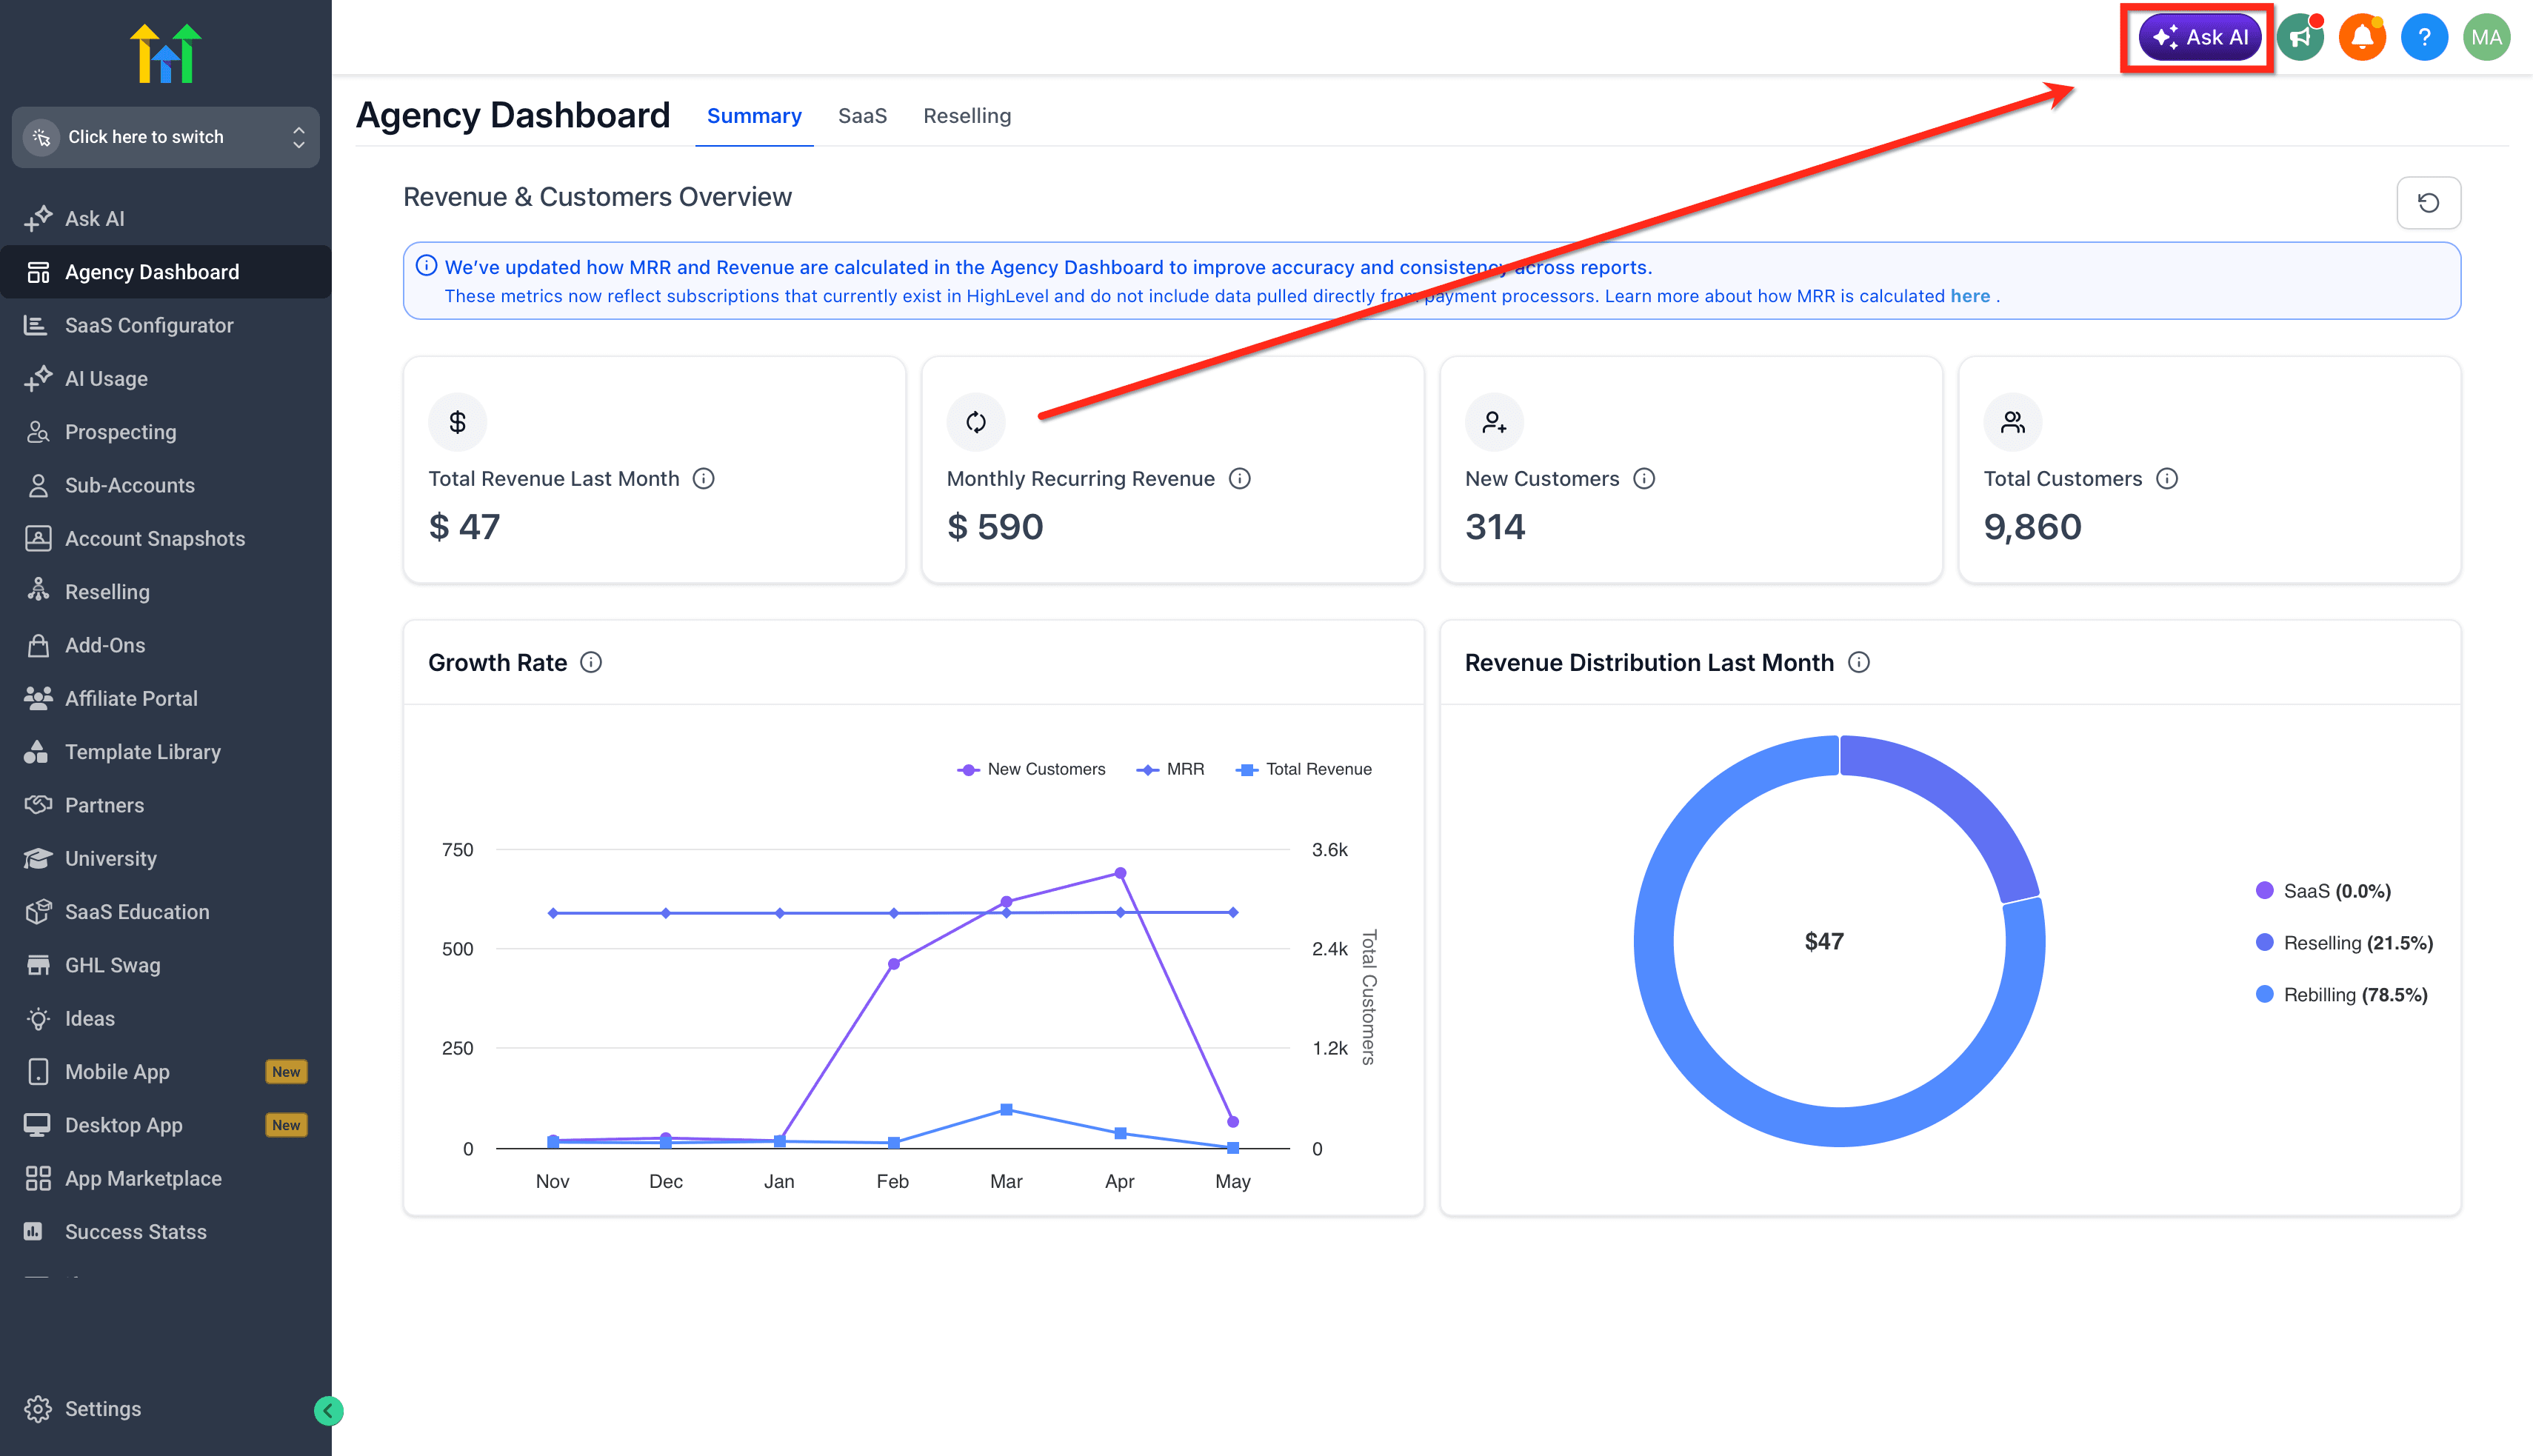Click the Template Library icon
The height and width of the screenshot is (1456, 2533).
(37, 752)
